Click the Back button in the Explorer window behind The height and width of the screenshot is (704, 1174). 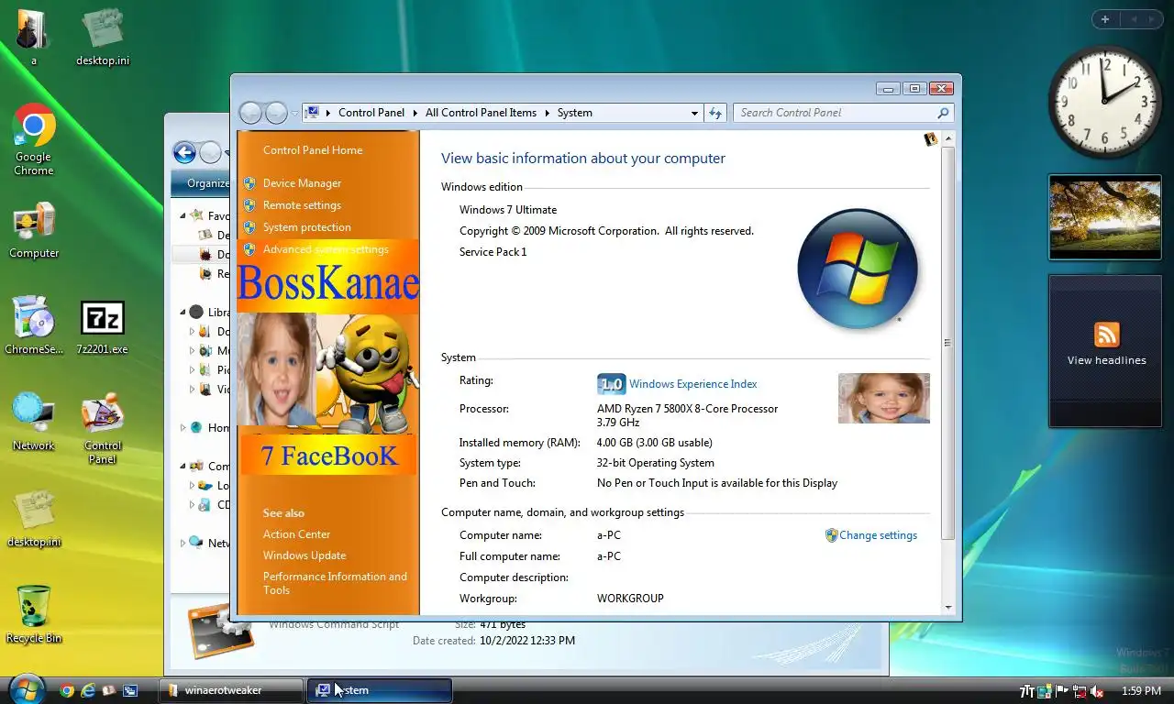[x=184, y=152]
